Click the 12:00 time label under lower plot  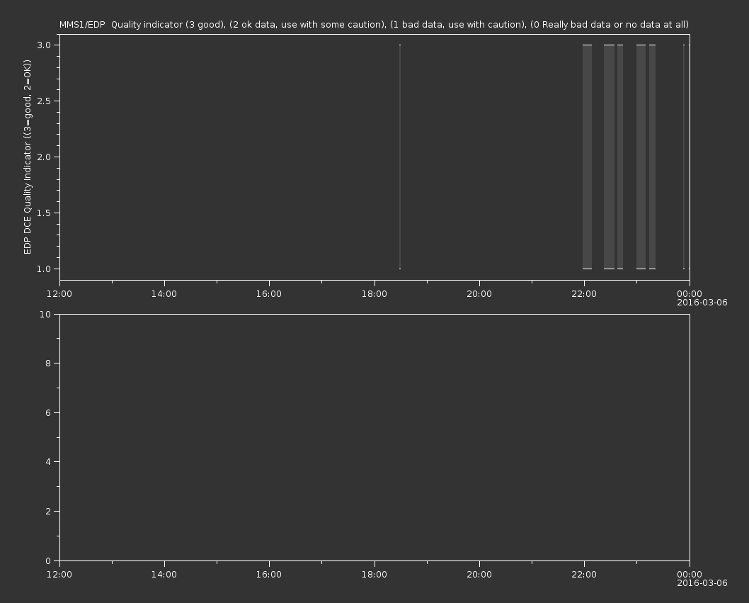(59, 575)
